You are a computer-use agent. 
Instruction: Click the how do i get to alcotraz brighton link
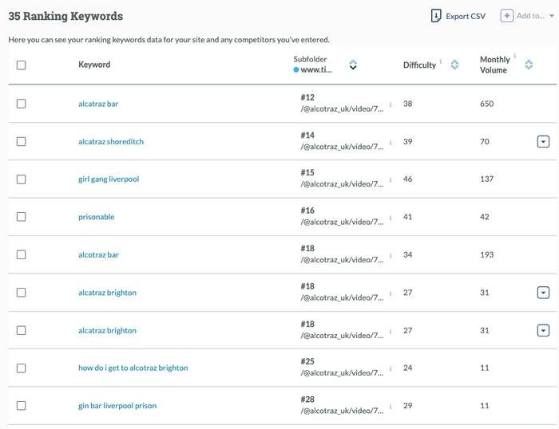tap(133, 368)
